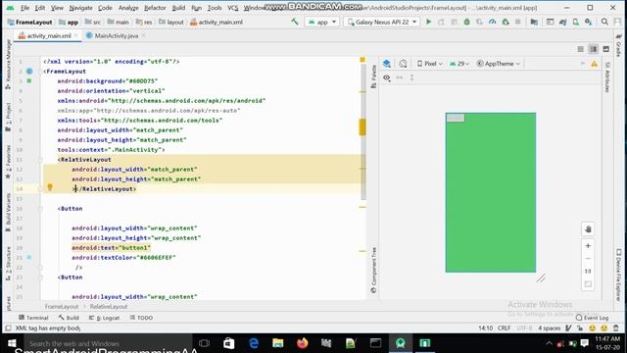627x353 pixels.
Task: Start debugging with the green bug icon
Action: [x=466, y=22]
